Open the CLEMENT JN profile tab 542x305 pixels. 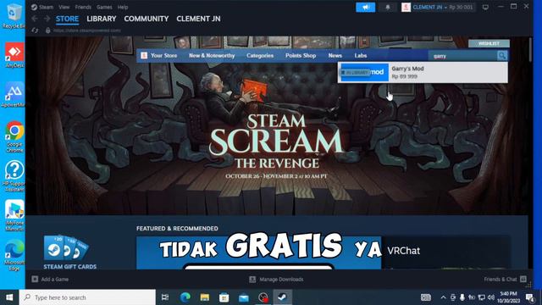point(198,19)
